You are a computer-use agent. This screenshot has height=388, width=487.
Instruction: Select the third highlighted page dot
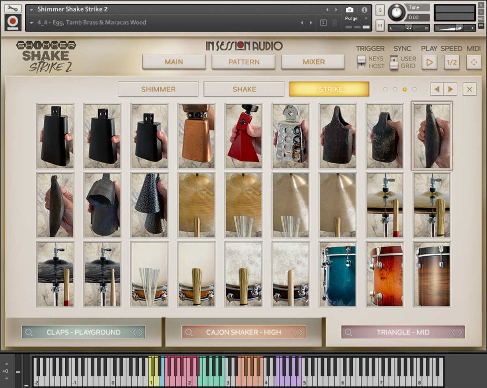pos(405,89)
